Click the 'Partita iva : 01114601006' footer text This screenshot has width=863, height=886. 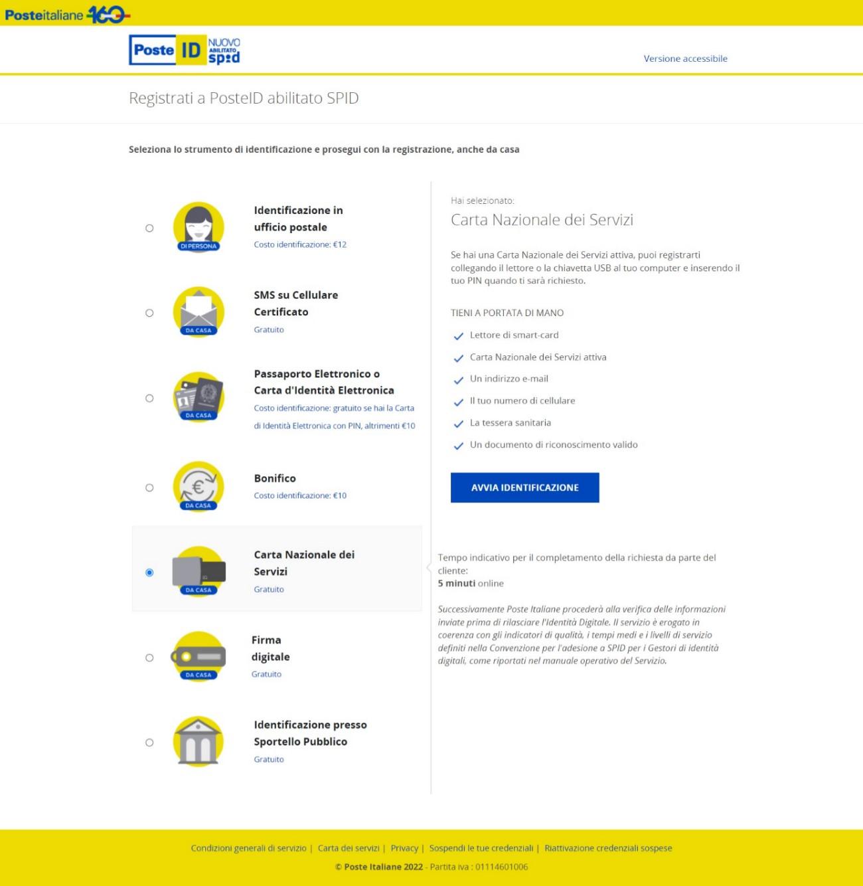pyautogui.click(x=479, y=867)
